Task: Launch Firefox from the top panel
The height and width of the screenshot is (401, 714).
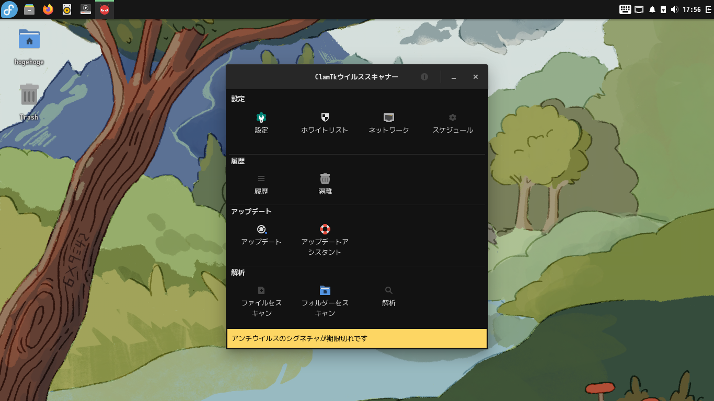Action: [x=48, y=9]
